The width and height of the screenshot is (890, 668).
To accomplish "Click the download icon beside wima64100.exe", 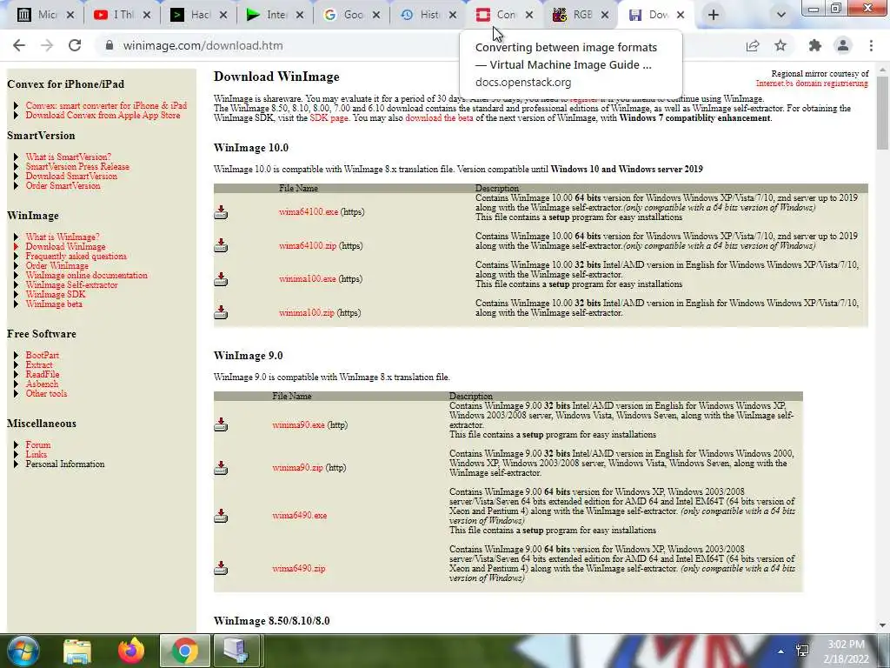I will (221, 212).
